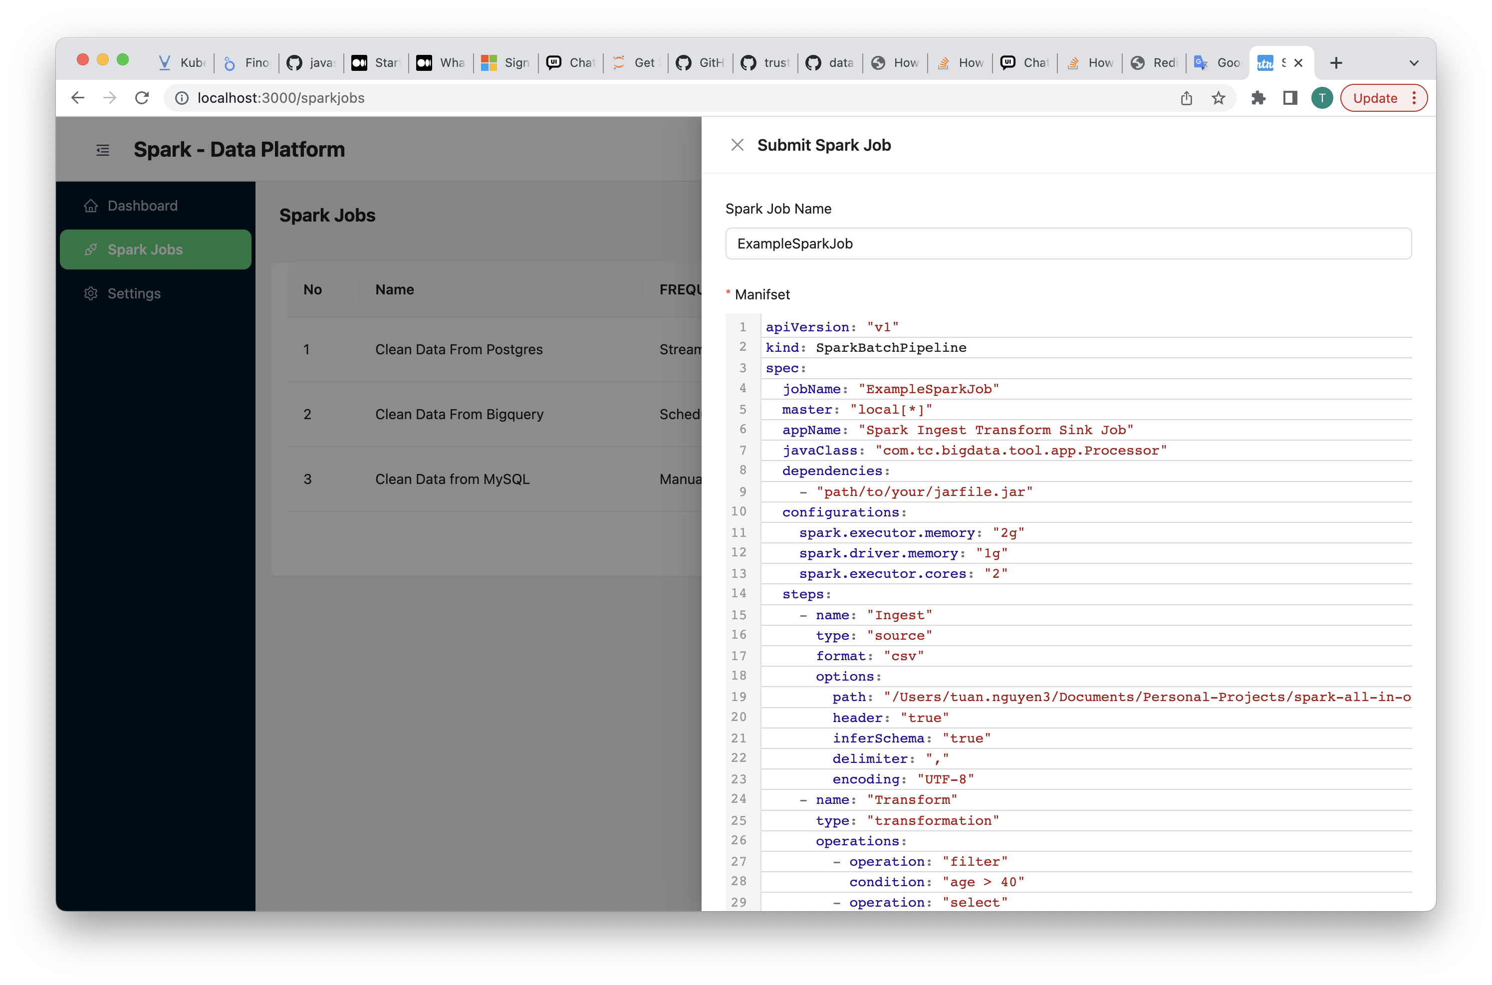1492x985 pixels.
Task: Click the macOS yellow minimize button
Action: click(103, 59)
